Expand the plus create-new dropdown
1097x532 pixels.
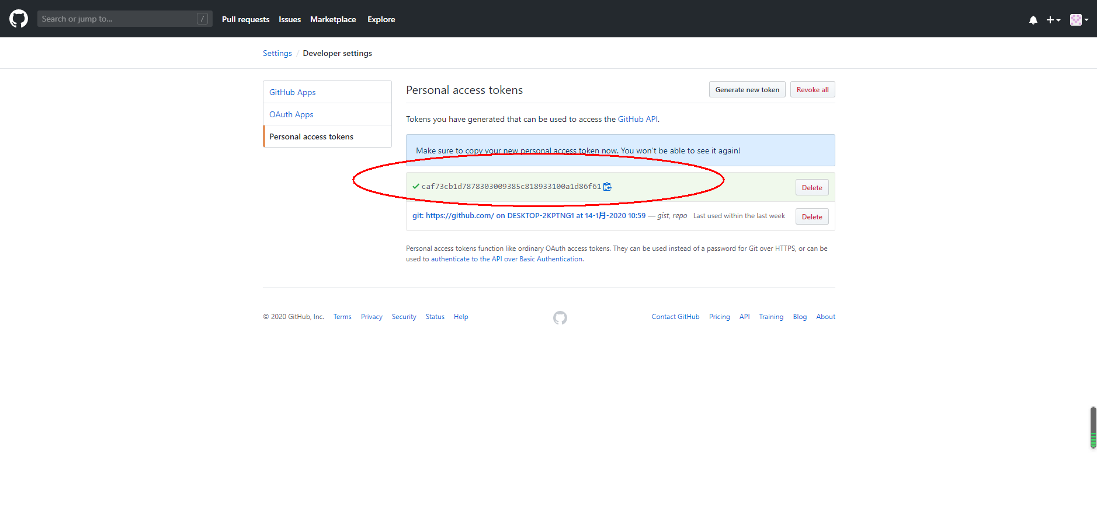point(1053,20)
